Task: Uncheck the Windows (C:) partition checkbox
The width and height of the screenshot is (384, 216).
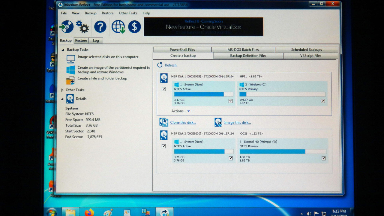Action: (323, 101)
